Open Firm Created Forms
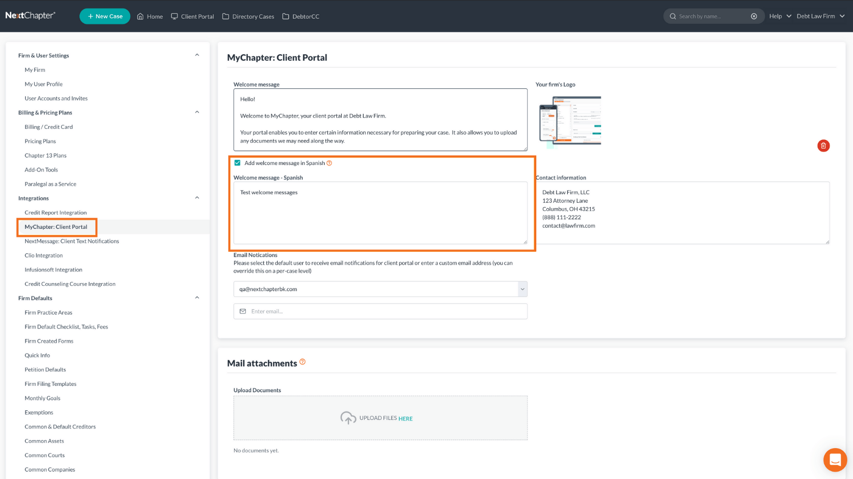The height and width of the screenshot is (479, 853). pyautogui.click(x=49, y=341)
